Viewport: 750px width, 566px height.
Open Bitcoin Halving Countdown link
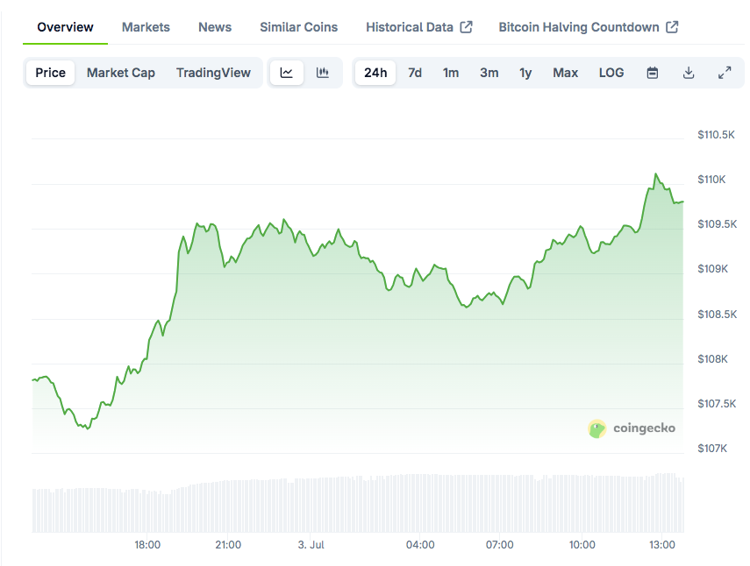pos(588,27)
